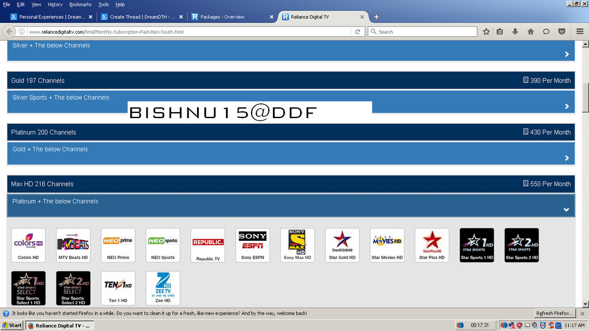Switch to the Create Thread DreamDTH tab

tap(142, 17)
